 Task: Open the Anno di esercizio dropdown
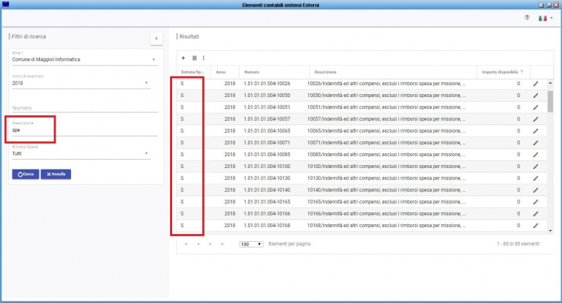[x=147, y=83]
